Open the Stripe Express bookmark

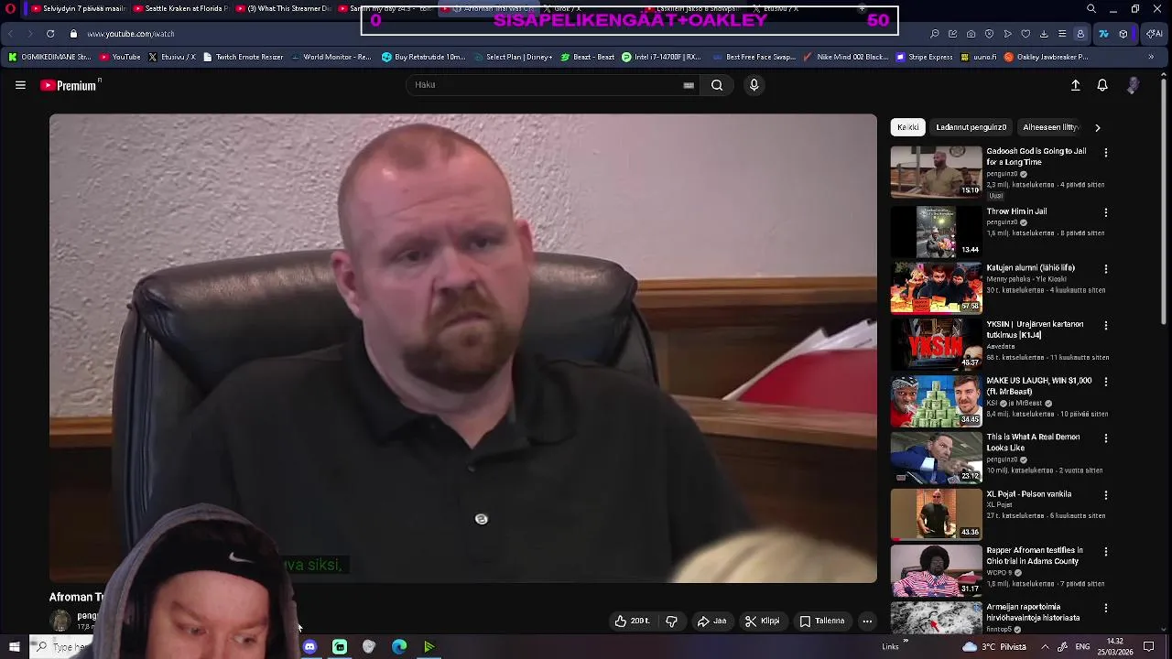tap(924, 57)
